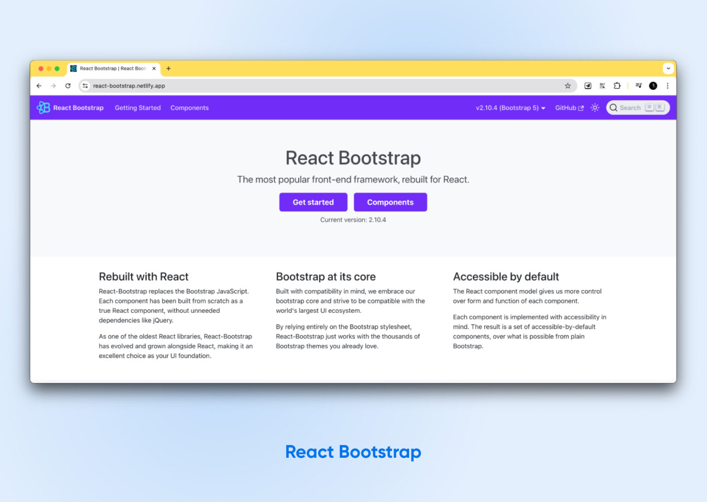707x502 pixels.
Task: Expand the tab search chevron on title bar
Action: pos(668,68)
